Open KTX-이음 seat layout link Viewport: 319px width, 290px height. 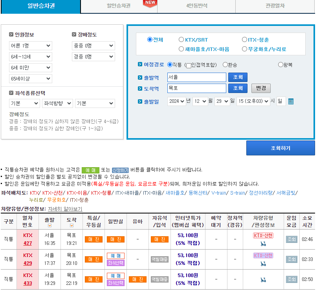77,193
